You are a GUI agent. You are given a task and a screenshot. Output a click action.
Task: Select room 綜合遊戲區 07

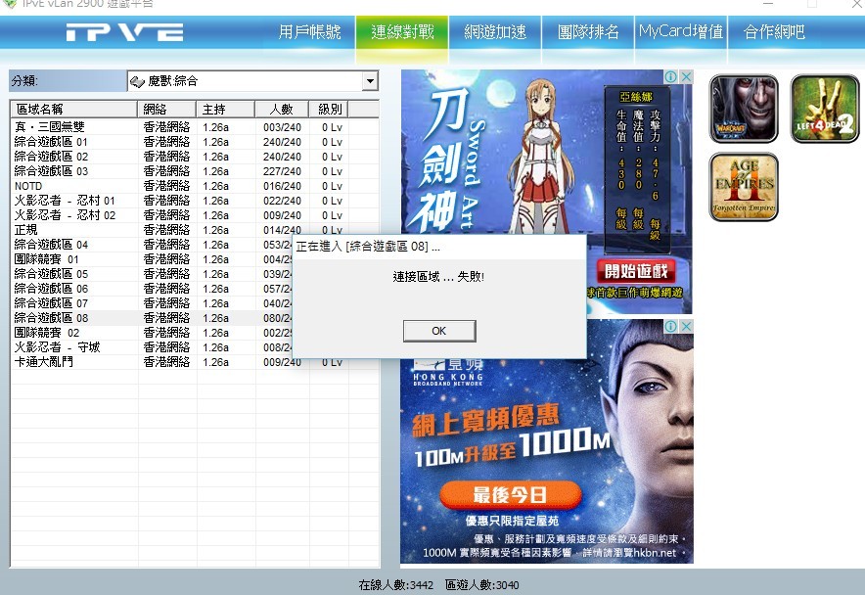tap(152, 303)
